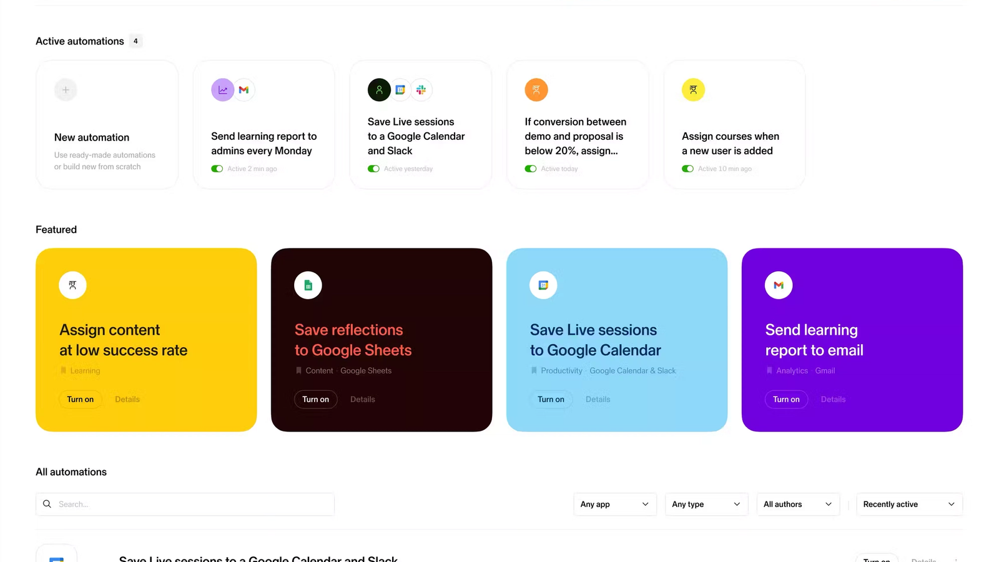Open Details for Assign content at low success rate
The height and width of the screenshot is (562, 999).
(x=127, y=400)
